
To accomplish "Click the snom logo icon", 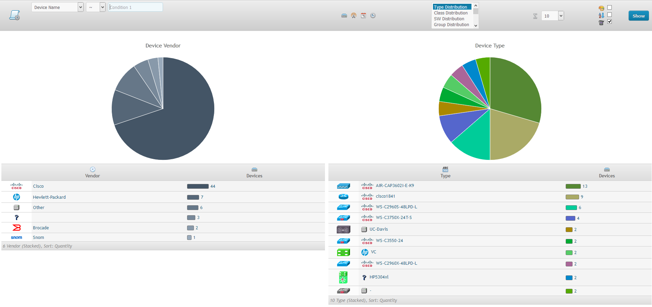I will (x=17, y=237).
